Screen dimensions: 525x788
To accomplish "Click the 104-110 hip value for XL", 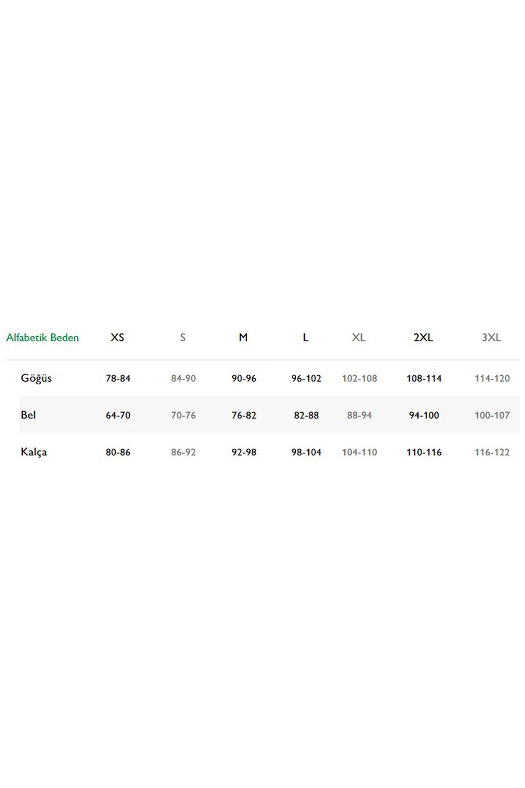I will point(360,452).
